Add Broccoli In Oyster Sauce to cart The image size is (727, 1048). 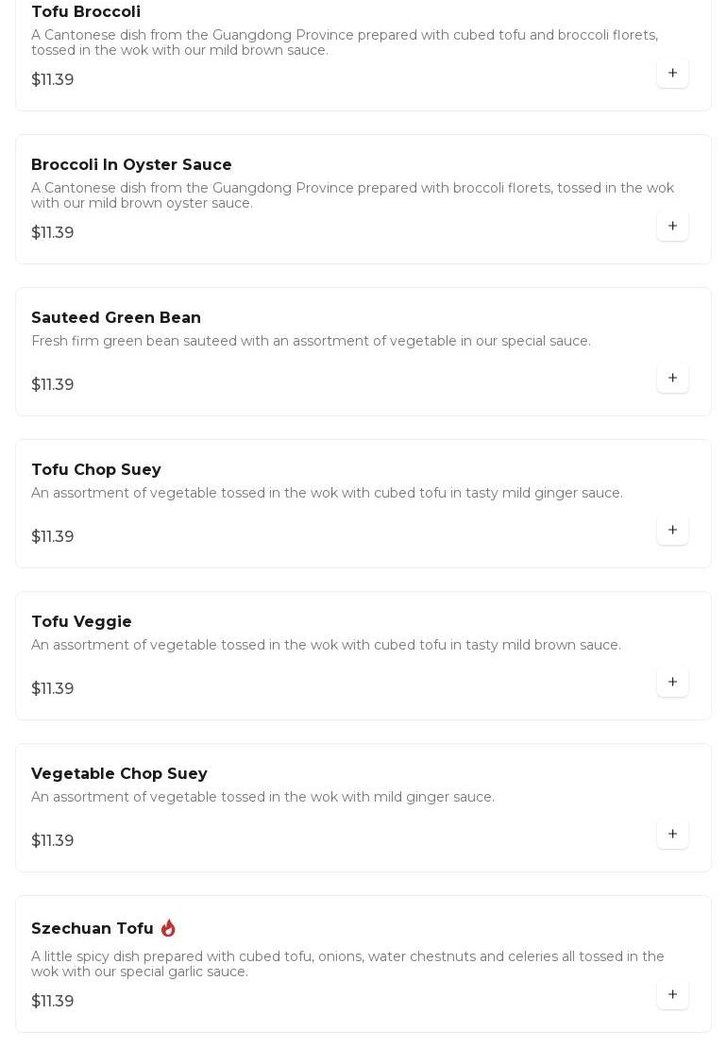click(672, 226)
